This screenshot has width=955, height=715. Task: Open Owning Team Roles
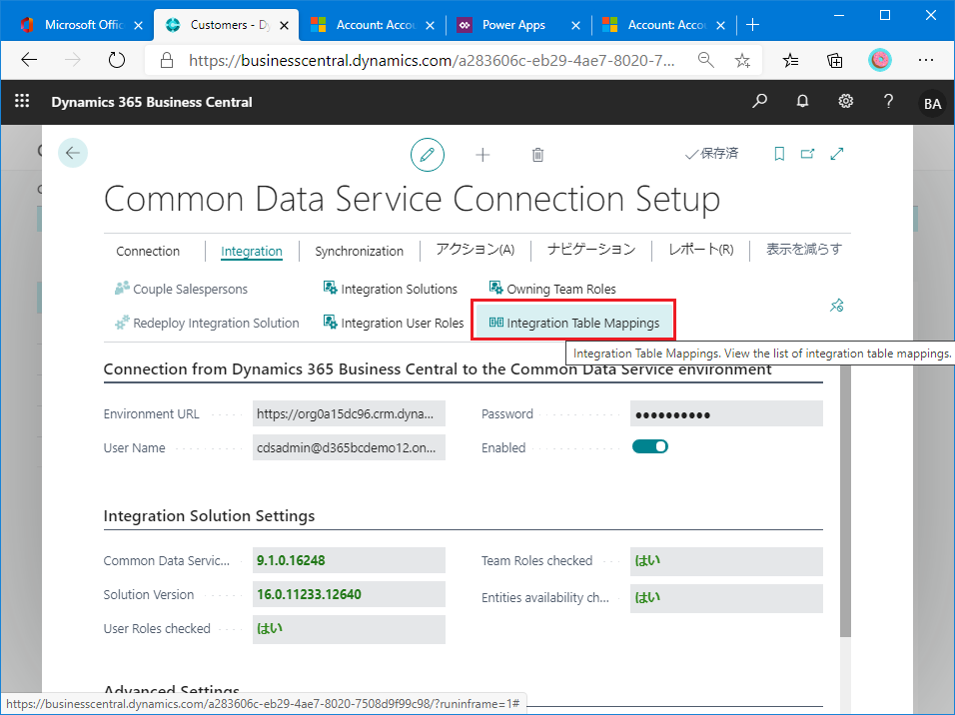[552, 289]
